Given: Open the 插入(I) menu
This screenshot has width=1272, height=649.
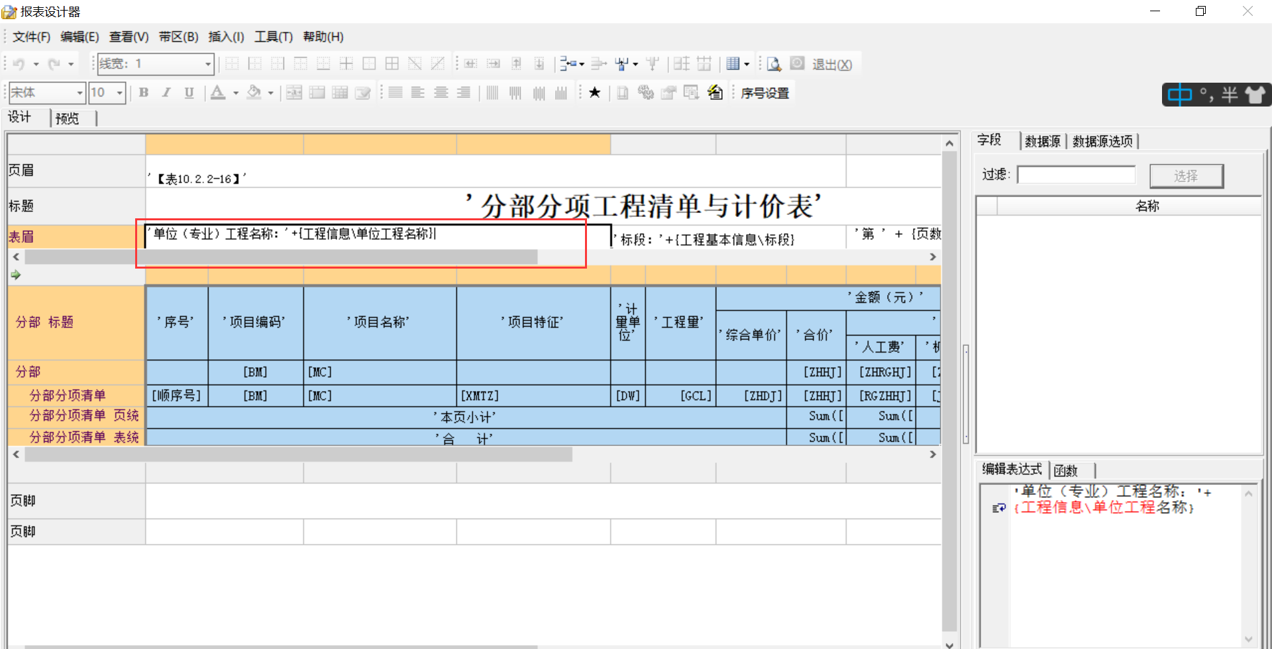Looking at the screenshot, I should coord(226,37).
